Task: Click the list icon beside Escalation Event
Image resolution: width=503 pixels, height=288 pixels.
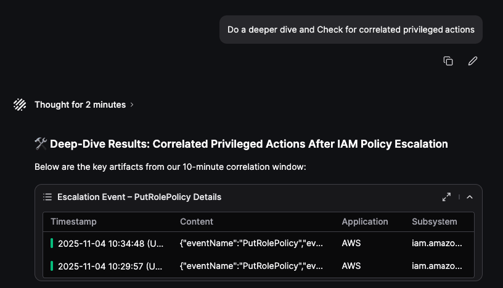Action: (47, 197)
